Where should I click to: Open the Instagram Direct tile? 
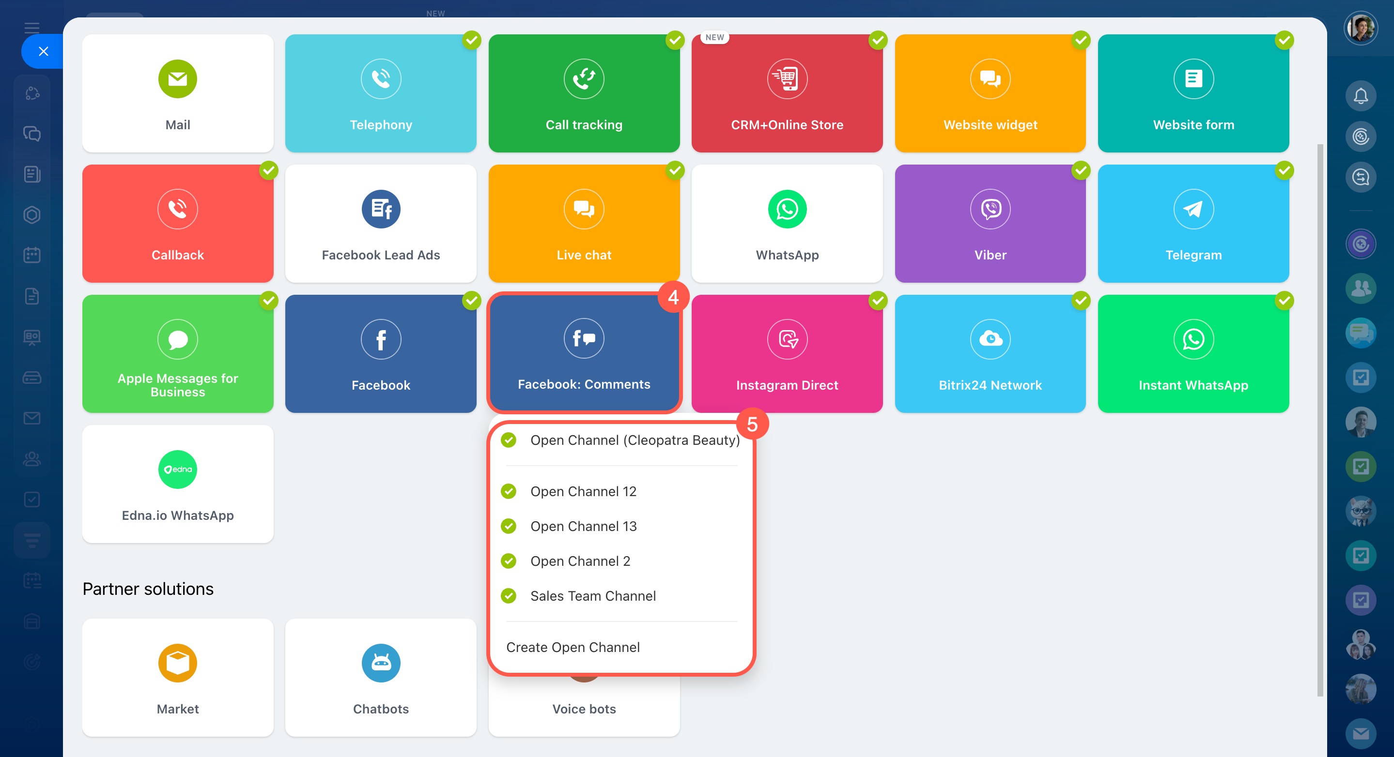tap(787, 354)
